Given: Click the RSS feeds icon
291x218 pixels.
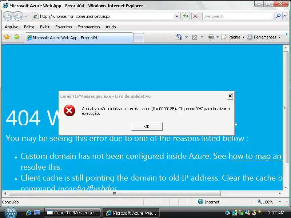Looking at the screenshot, I should (x=195, y=37).
